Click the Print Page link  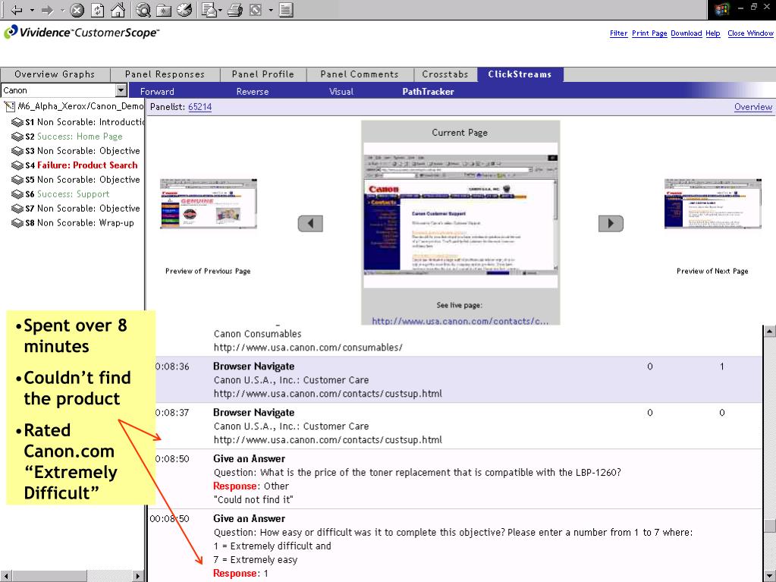tap(649, 33)
